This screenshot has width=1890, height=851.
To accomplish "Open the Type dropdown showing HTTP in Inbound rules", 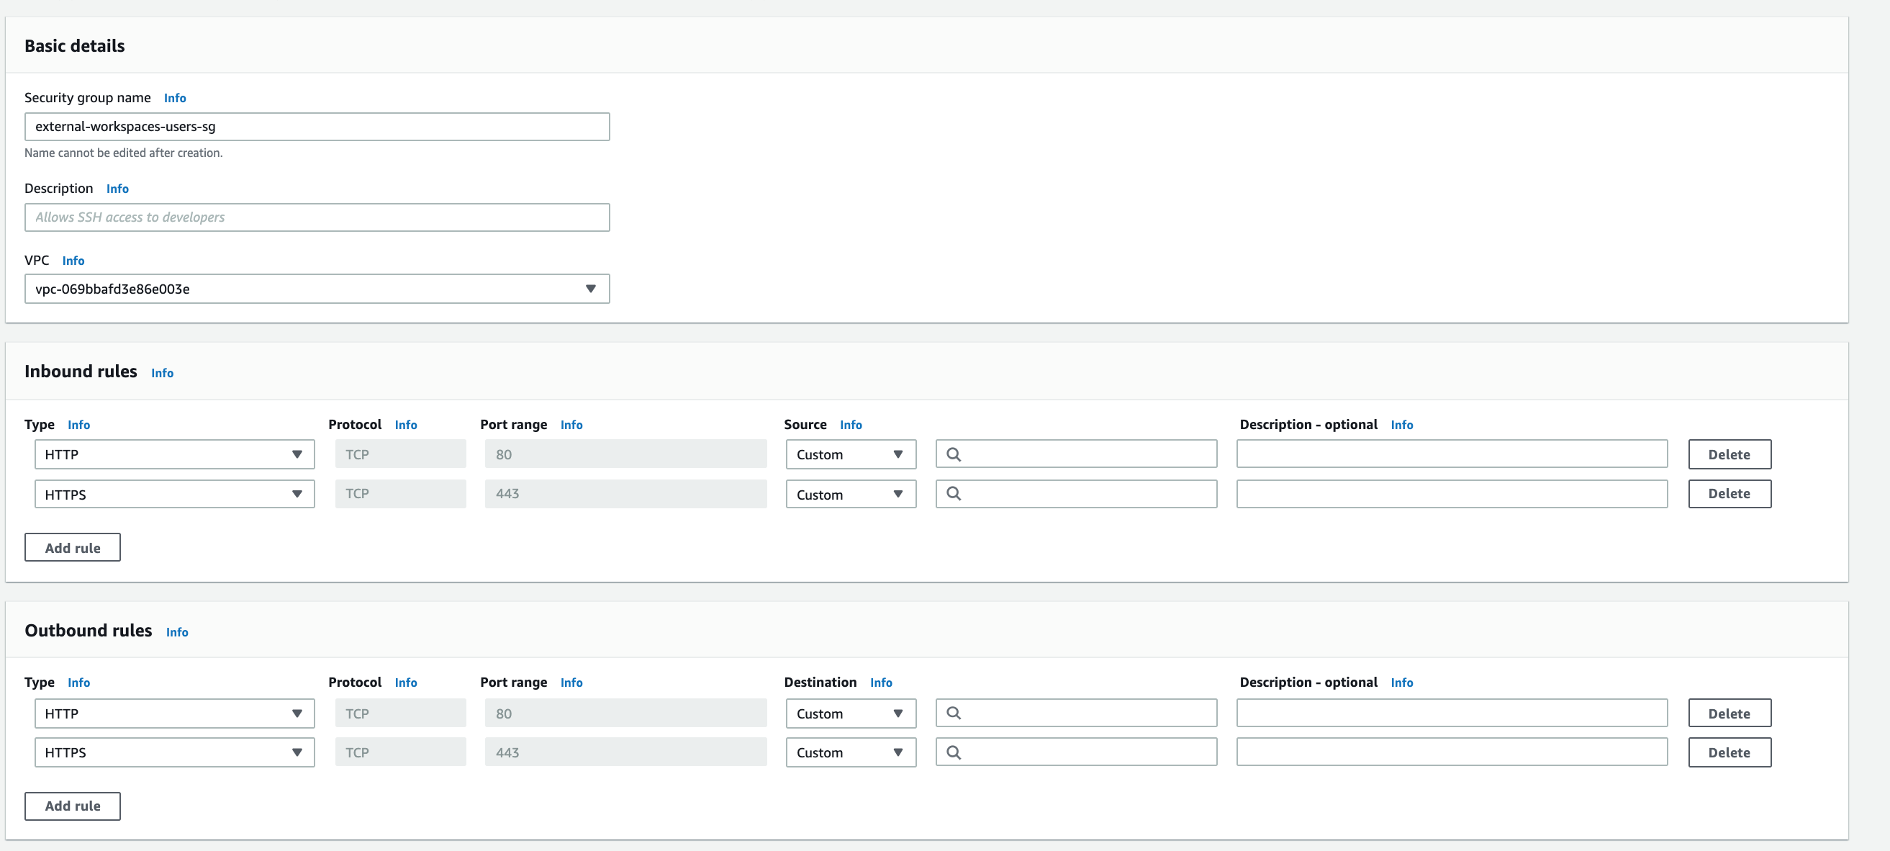I will tap(174, 454).
